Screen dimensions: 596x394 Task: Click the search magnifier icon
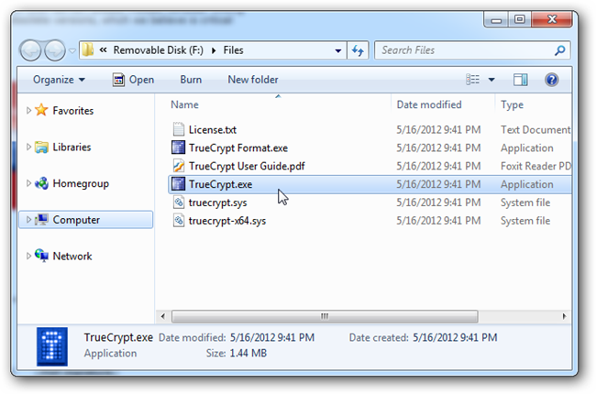559,50
